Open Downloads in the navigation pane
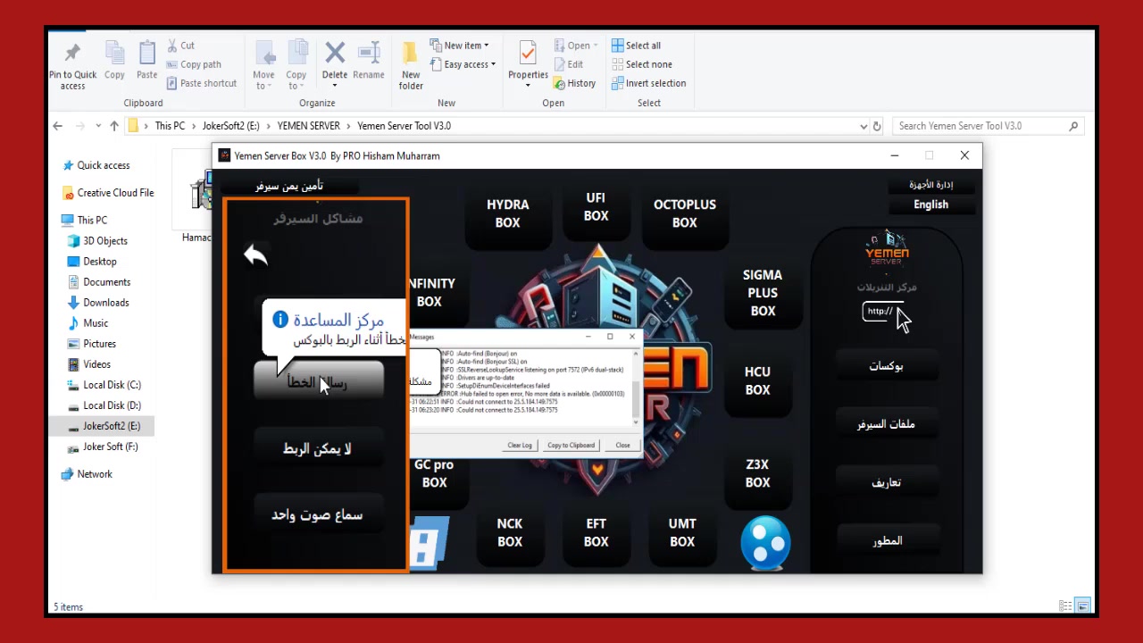Viewport: 1143px width, 643px height. (98, 302)
